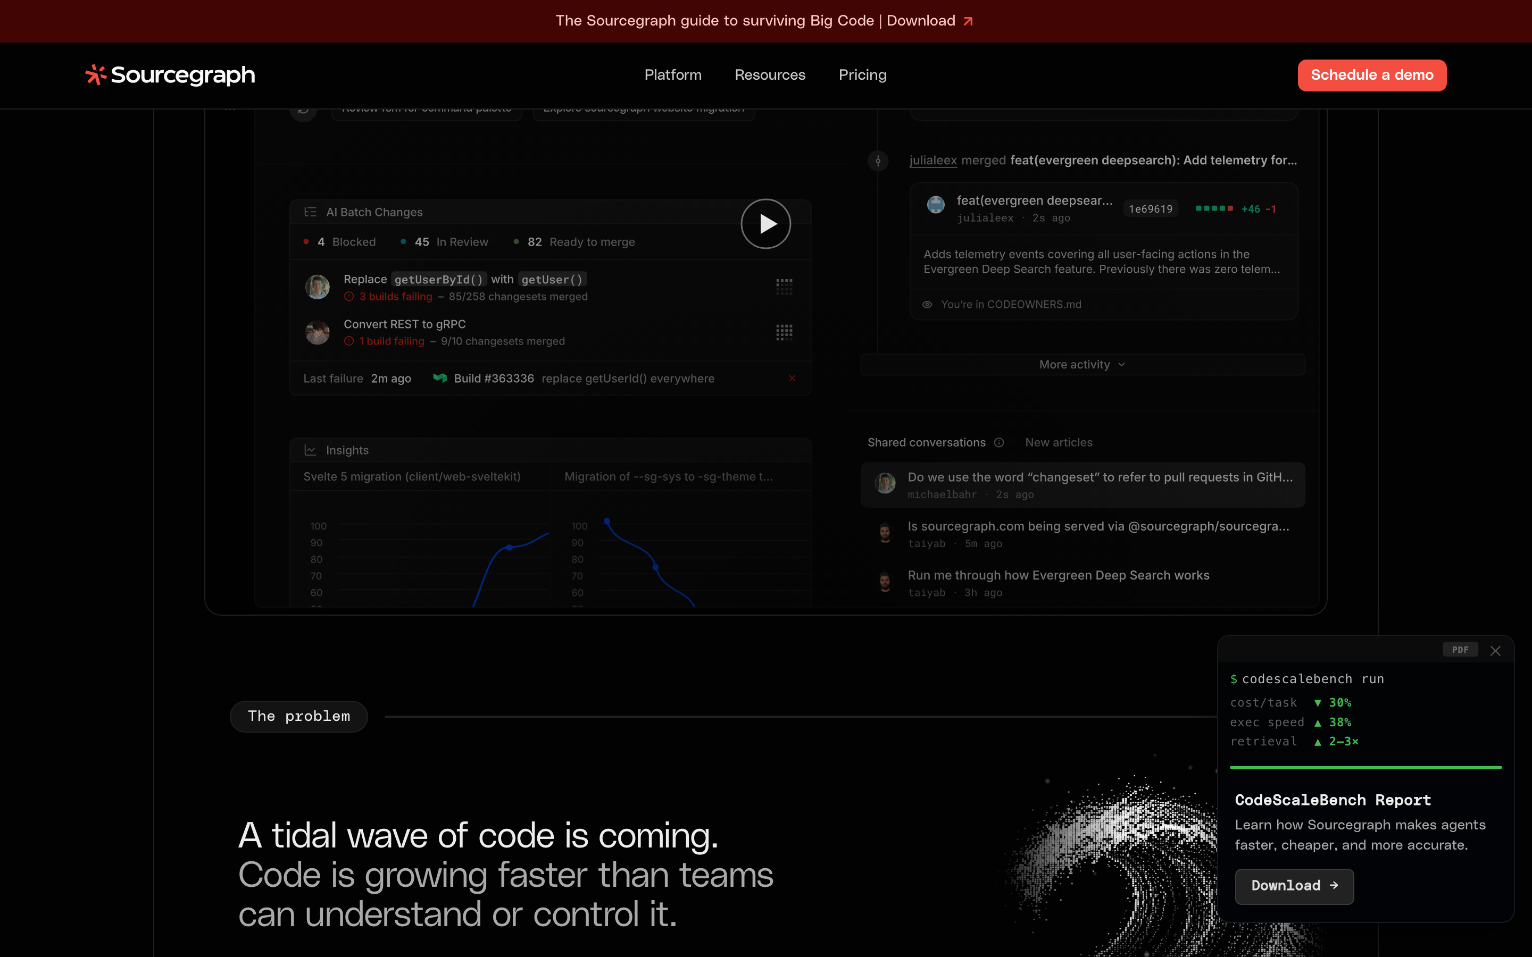
Task: Open grid icon for Convert REST to gRPC
Action: [x=784, y=332]
